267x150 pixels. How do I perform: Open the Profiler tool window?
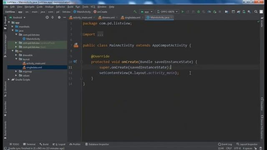pos(75,144)
